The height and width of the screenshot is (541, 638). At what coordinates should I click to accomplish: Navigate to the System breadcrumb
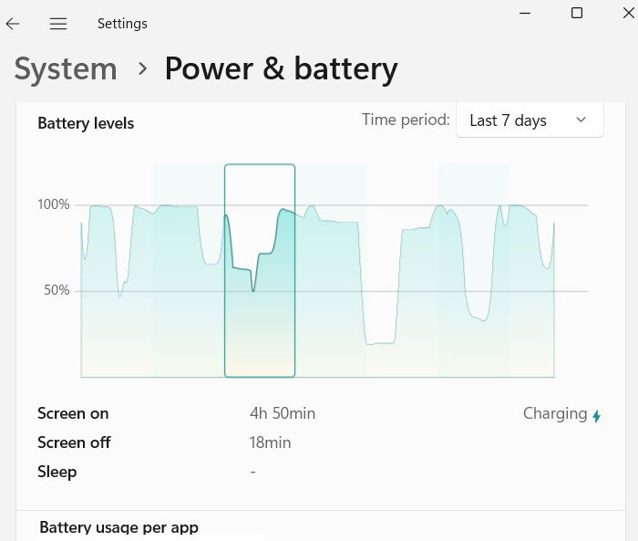pos(66,68)
